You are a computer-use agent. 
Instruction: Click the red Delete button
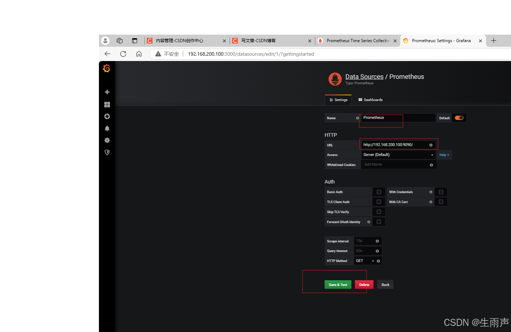(x=364, y=285)
